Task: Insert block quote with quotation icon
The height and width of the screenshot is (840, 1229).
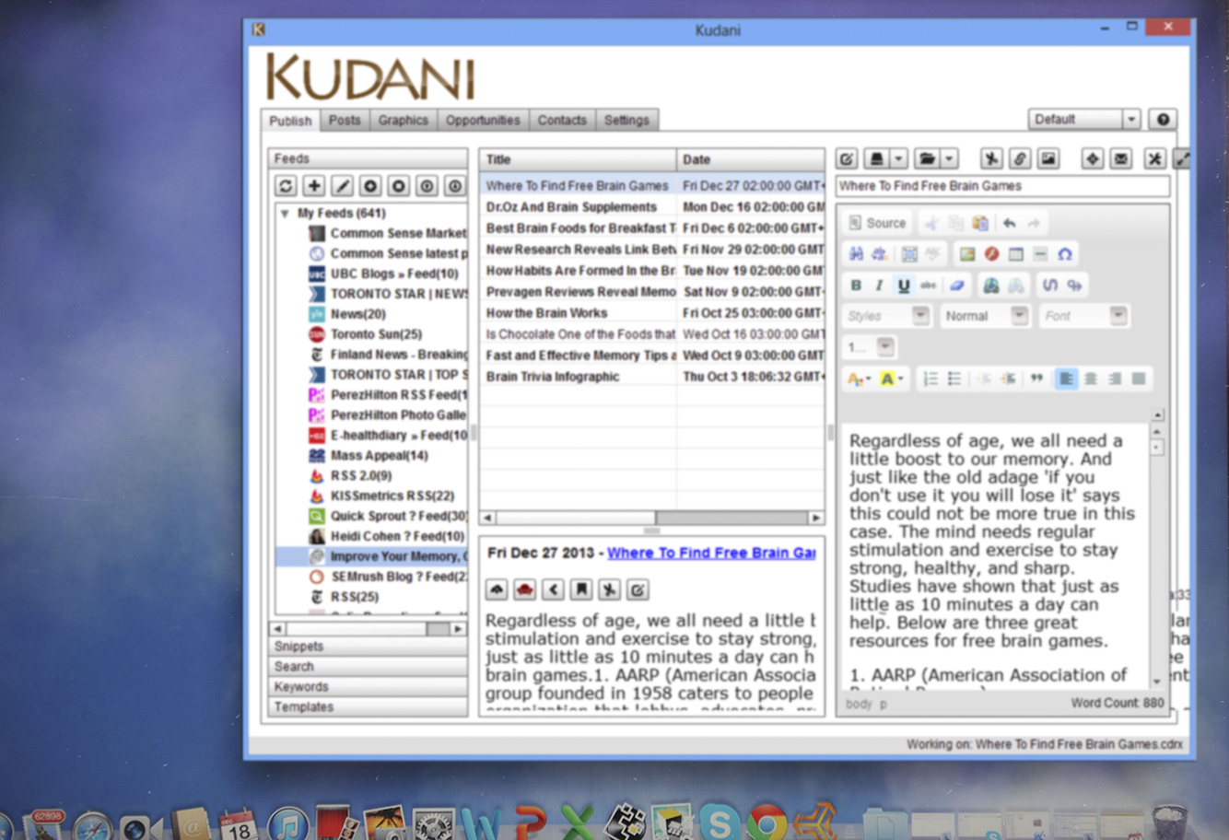Action: coord(1036,379)
